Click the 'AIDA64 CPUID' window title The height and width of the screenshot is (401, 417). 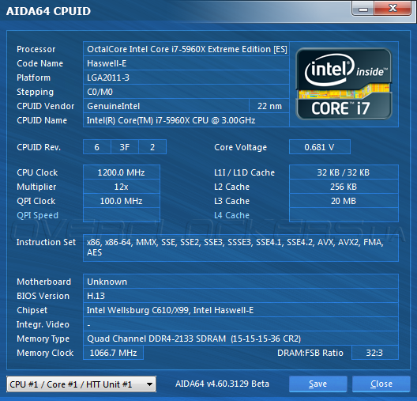click(48, 11)
